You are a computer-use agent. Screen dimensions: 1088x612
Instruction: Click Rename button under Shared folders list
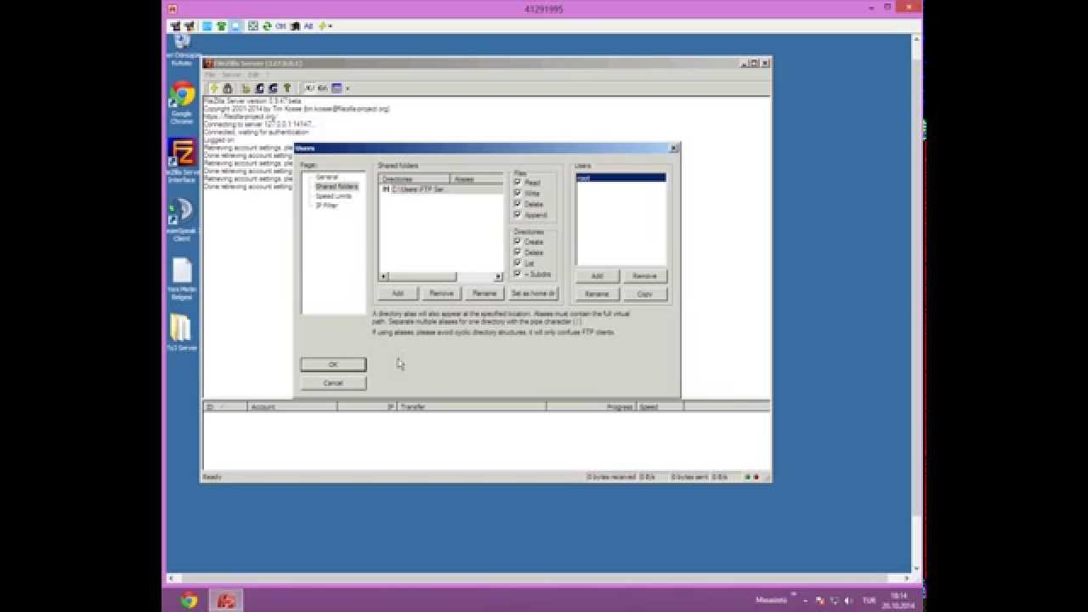484,293
